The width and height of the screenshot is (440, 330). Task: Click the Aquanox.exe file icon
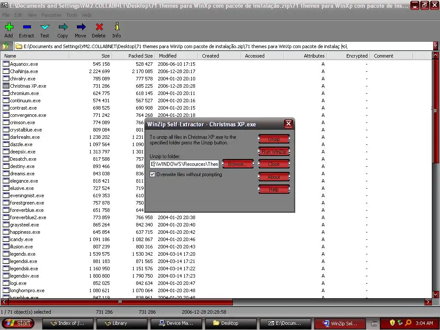[x=6, y=64]
